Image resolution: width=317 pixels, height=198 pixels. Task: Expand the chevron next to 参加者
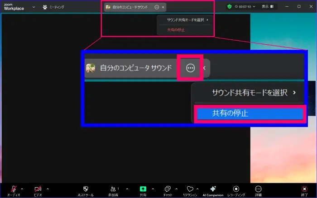[127, 189]
